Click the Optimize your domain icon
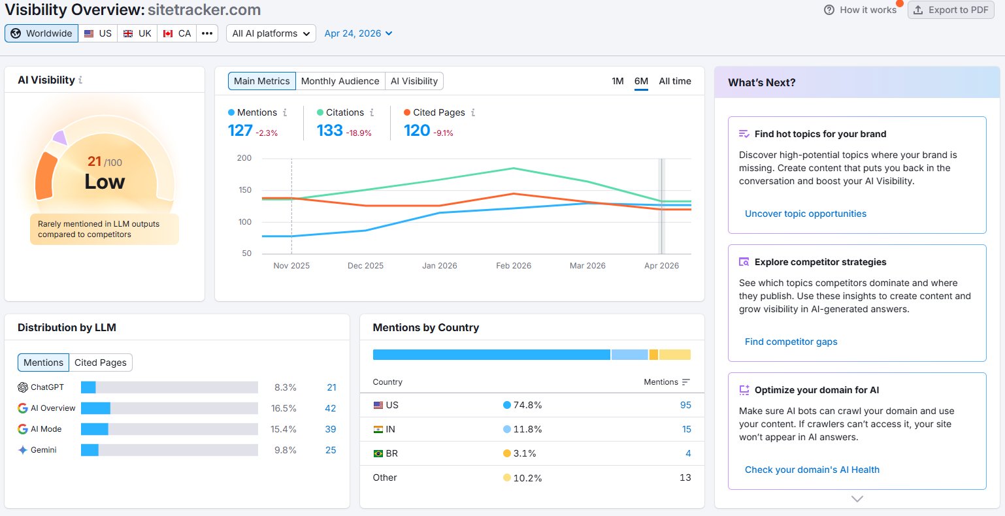Image resolution: width=1005 pixels, height=516 pixels. tap(744, 390)
